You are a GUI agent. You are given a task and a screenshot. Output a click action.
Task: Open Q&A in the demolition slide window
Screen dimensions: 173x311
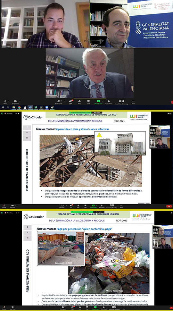[x=71, y=206]
